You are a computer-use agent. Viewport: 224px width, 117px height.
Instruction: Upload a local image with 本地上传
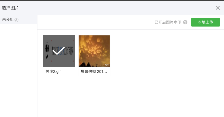click(x=206, y=22)
